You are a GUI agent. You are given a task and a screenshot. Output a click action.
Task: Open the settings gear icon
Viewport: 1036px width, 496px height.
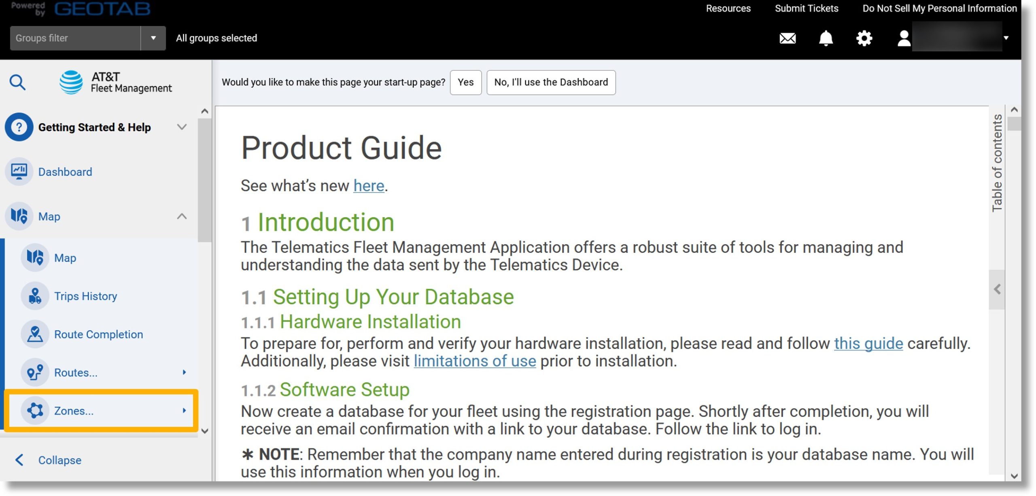point(864,38)
